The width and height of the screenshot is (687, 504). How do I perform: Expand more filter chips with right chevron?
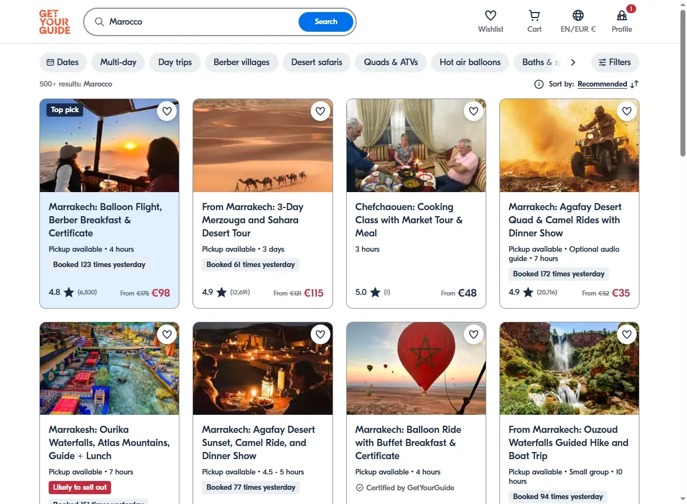(573, 62)
